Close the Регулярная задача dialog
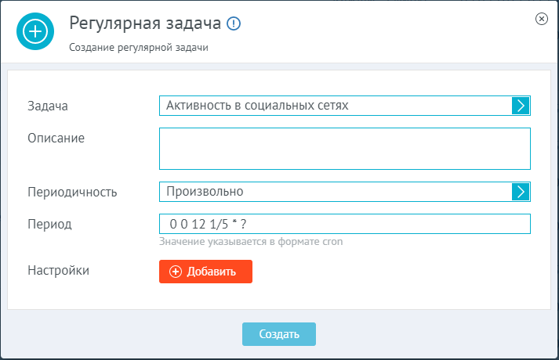Image resolution: width=559 pixels, height=360 pixels. pyautogui.click(x=542, y=19)
